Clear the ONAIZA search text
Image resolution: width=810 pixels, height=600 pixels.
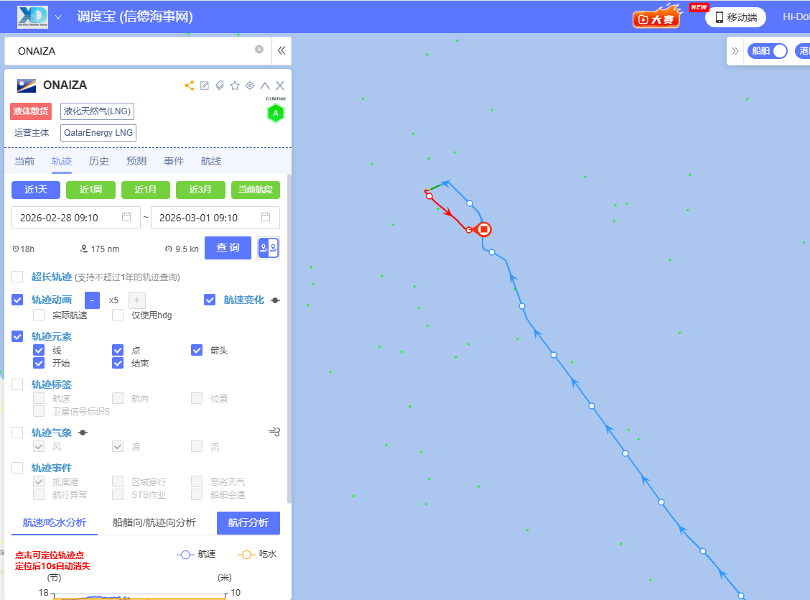point(259,50)
